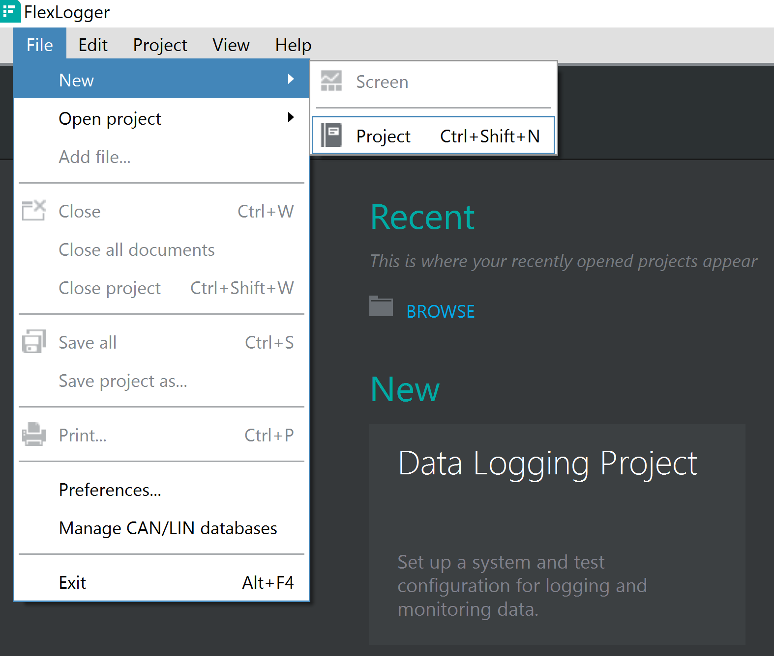
Task: Choose Open project menu entry
Action: pyautogui.click(x=162, y=118)
